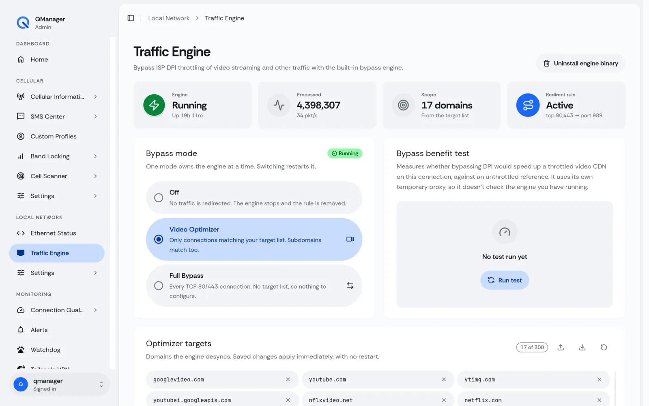Open the qmanager account switcher

coord(59,384)
